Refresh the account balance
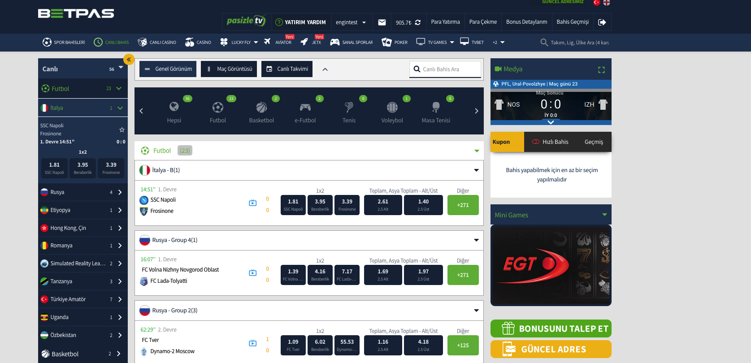Screen dimensions: 751x363 click(x=418, y=22)
